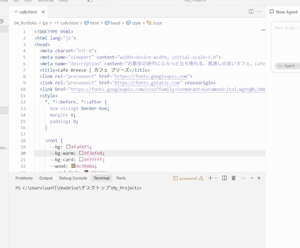Click the meta charset UTF-8 line
The image size is (300, 248).
68,51
